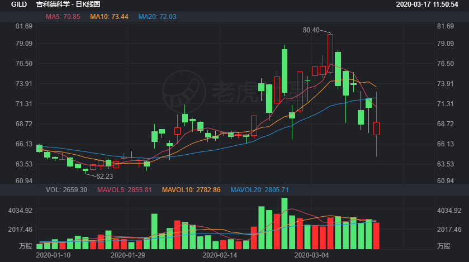Click the left axis 73.91 price label

coord(24,84)
